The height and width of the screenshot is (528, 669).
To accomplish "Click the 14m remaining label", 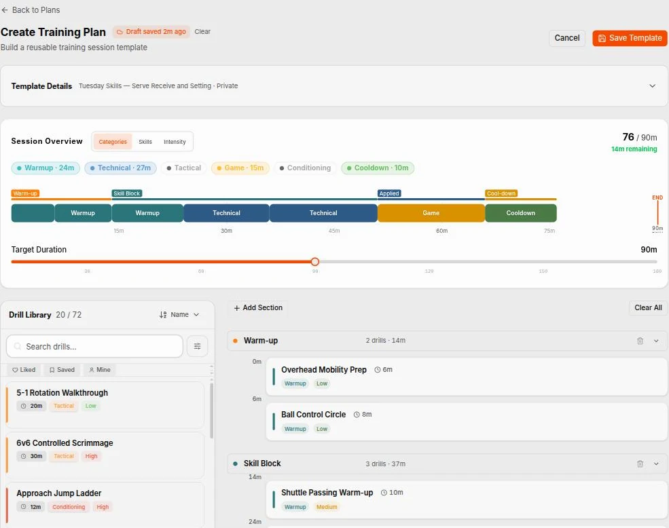I will click(x=634, y=149).
